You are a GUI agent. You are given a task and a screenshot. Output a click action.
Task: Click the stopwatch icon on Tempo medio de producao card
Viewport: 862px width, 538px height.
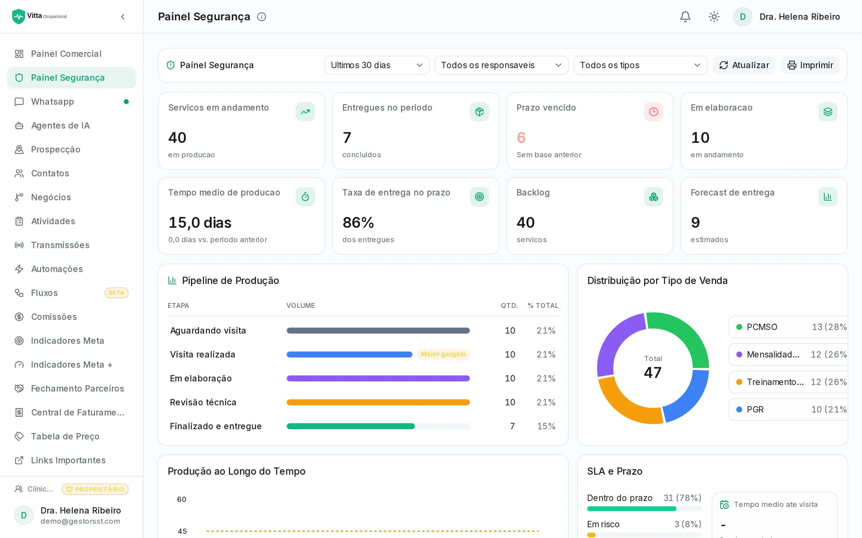click(305, 197)
